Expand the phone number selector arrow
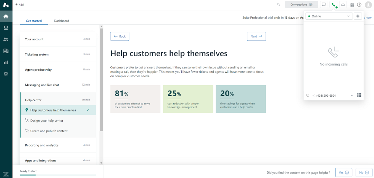 click(352, 96)
